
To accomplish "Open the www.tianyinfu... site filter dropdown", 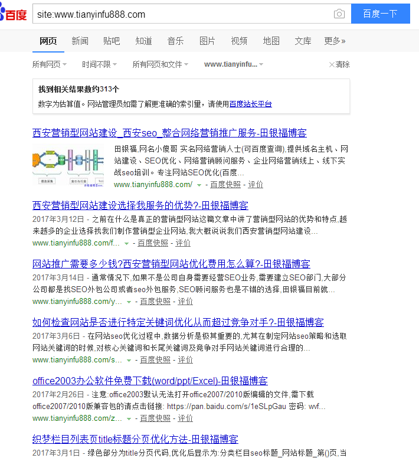I will pyautogui.click(x=234, y=64).
